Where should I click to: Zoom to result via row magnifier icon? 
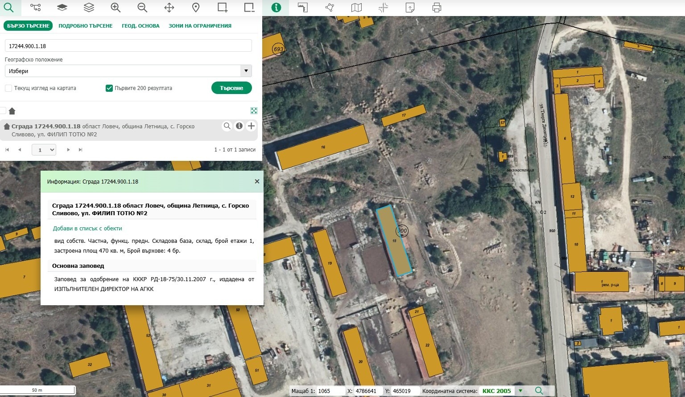(227, 126)
